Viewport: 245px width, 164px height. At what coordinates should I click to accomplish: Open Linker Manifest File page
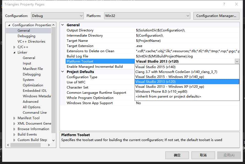pyautogui.click(x=33, y=69)
